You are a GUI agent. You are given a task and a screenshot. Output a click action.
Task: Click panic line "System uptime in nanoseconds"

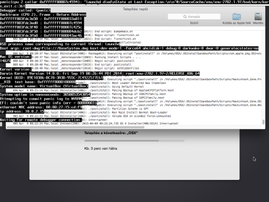click(x=45, y=95)
